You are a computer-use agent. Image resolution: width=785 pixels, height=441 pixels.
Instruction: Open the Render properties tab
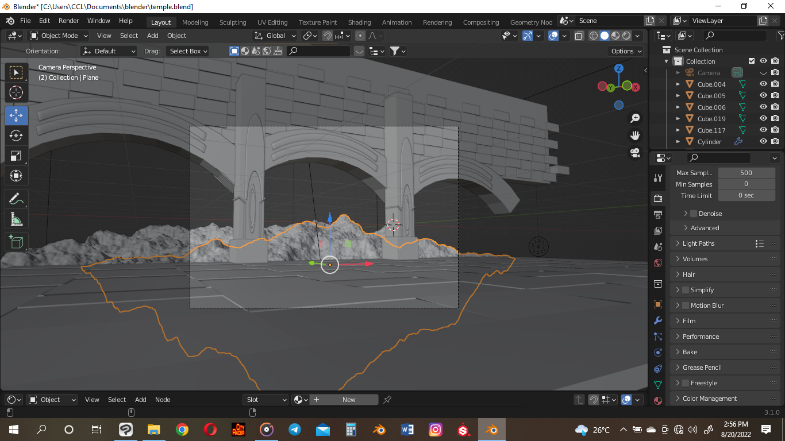658,198
